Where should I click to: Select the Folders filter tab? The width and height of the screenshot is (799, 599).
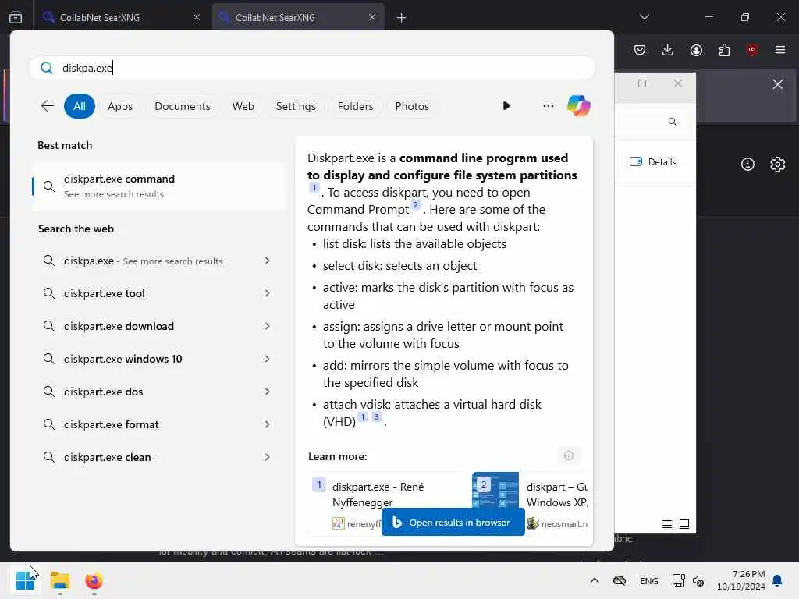click(355, 106)
